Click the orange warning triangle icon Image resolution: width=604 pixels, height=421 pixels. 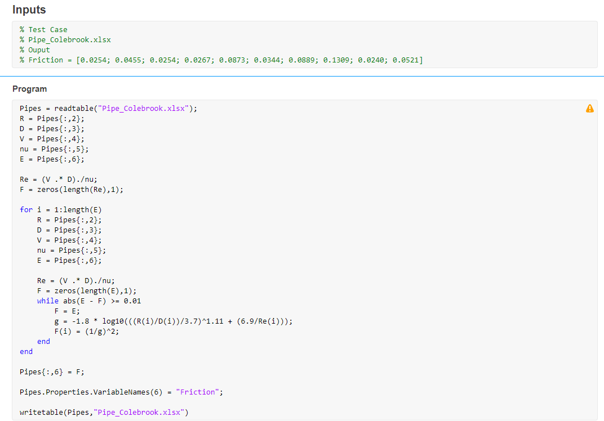tap(590, 109)
